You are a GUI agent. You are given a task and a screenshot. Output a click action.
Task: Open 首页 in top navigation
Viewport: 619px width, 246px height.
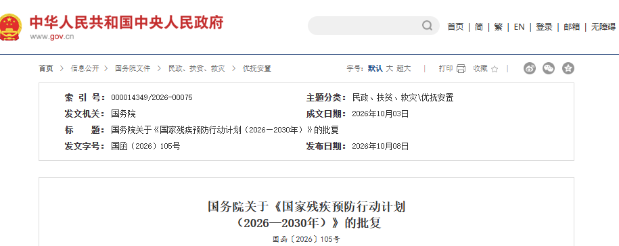(x=455, y=27)
